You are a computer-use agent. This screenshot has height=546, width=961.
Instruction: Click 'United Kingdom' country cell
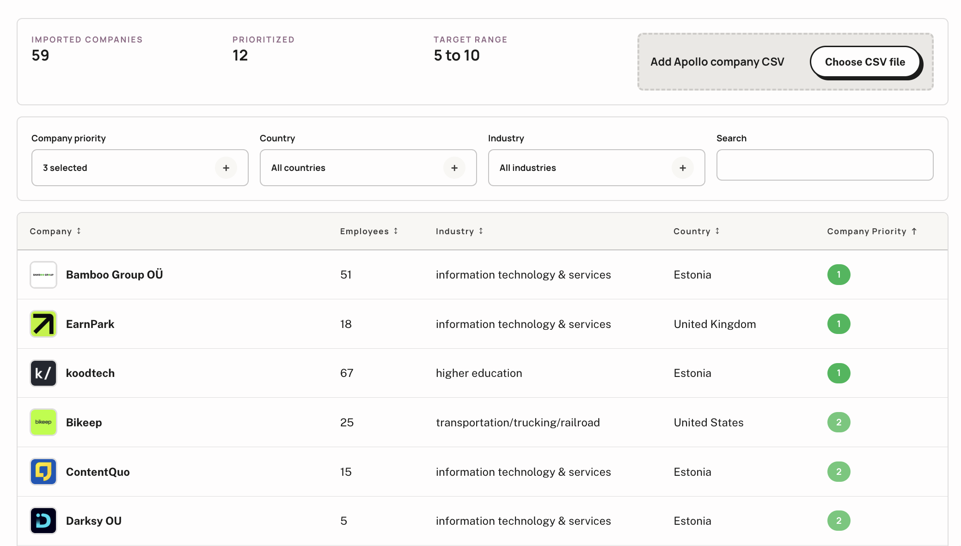tap(715, 324)
